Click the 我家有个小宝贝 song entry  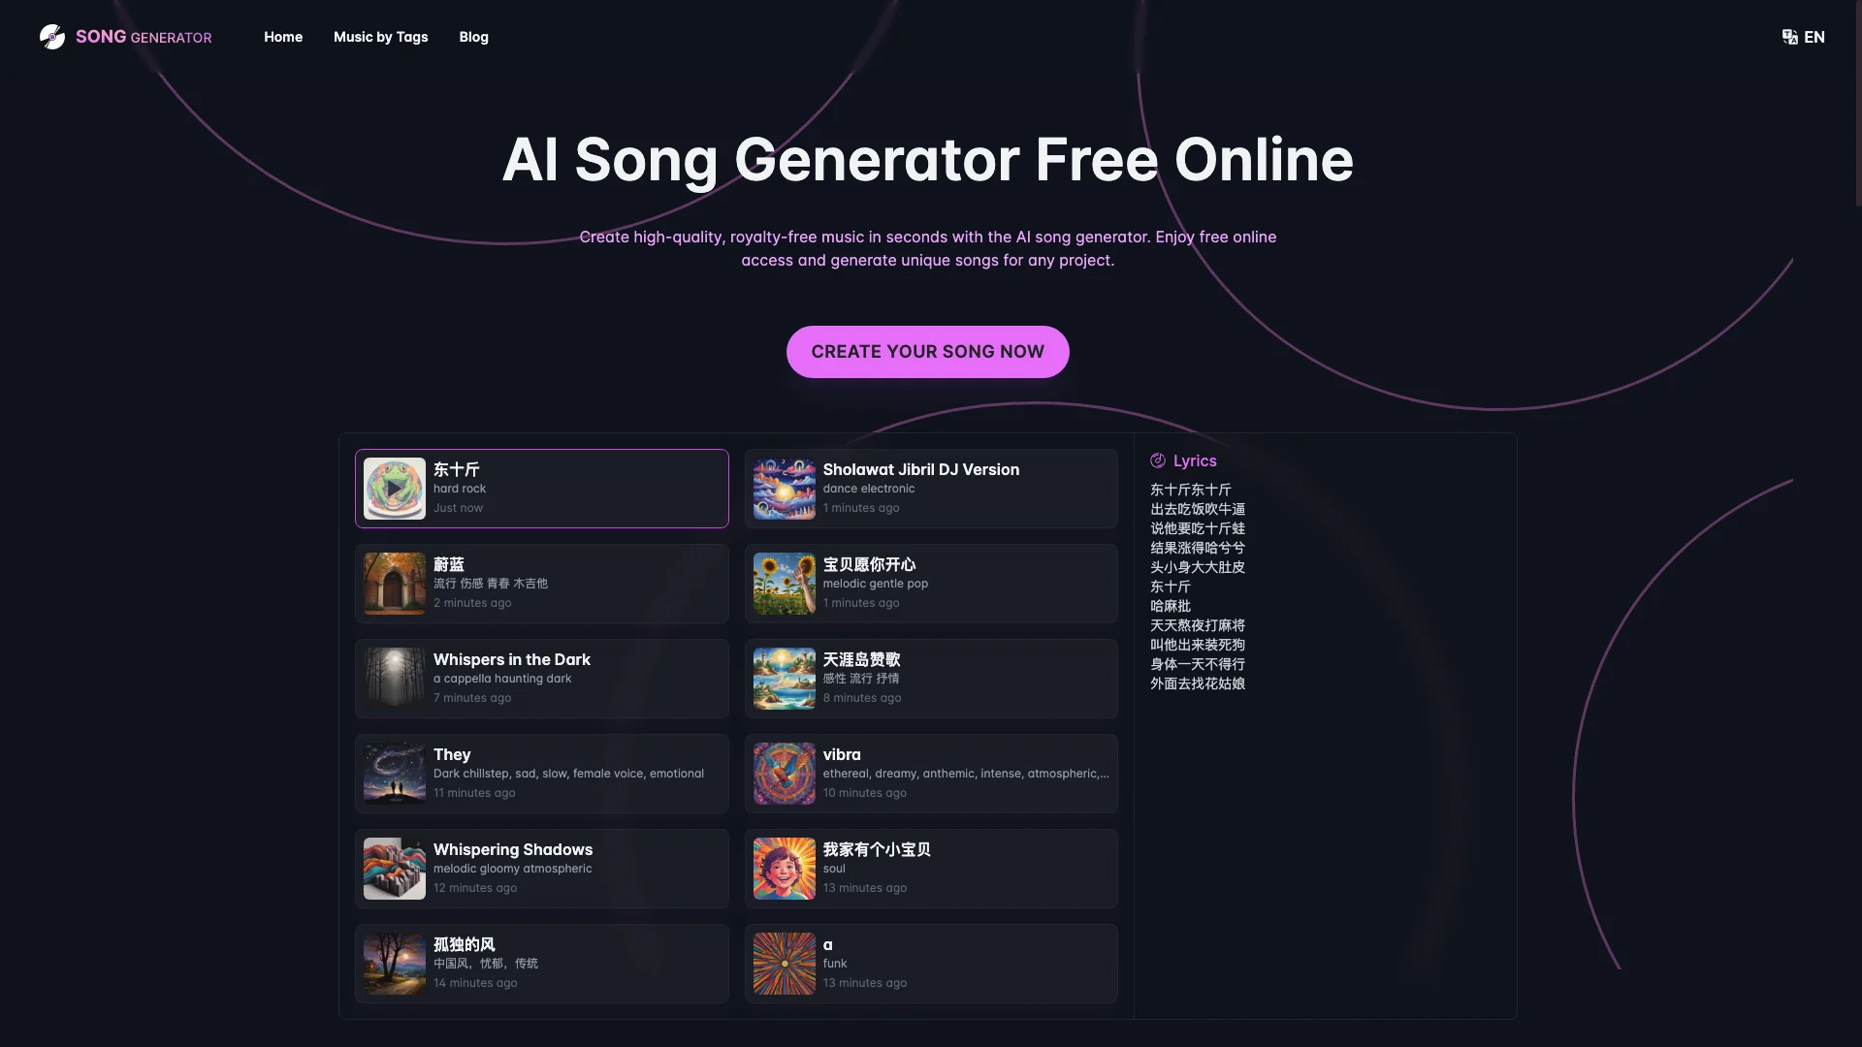point(931,867)
